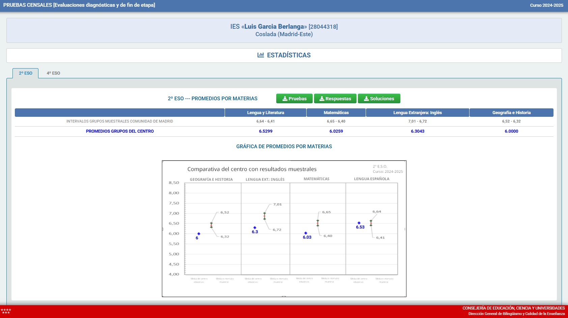The width and height of the screenshot is (568, 318).
Task: Click the 6.5299 average value
Action: (x=265, y=131)
